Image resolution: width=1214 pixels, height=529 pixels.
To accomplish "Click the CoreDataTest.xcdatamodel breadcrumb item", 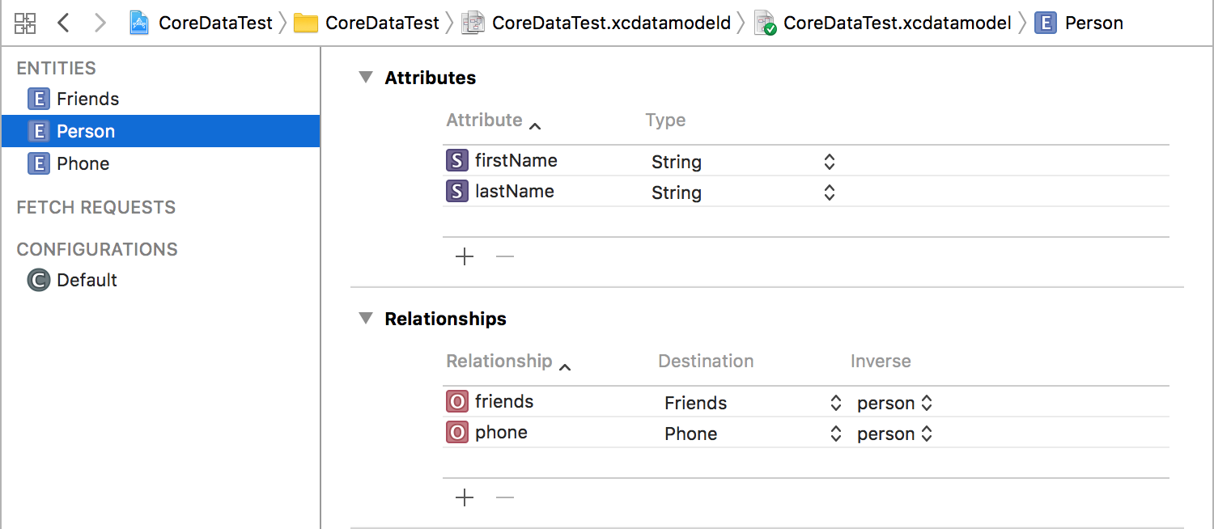I will coord(897,23).
